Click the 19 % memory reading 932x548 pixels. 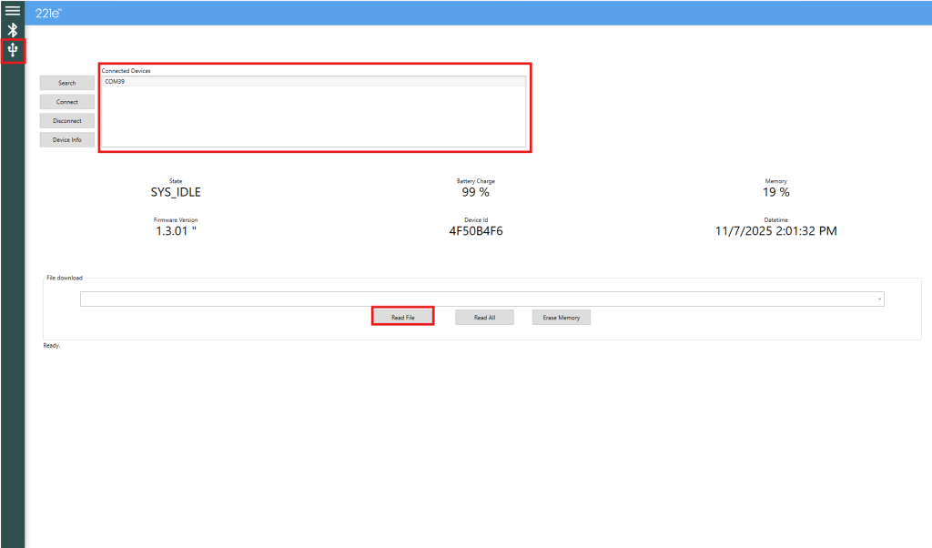click(x=775, y=193)
